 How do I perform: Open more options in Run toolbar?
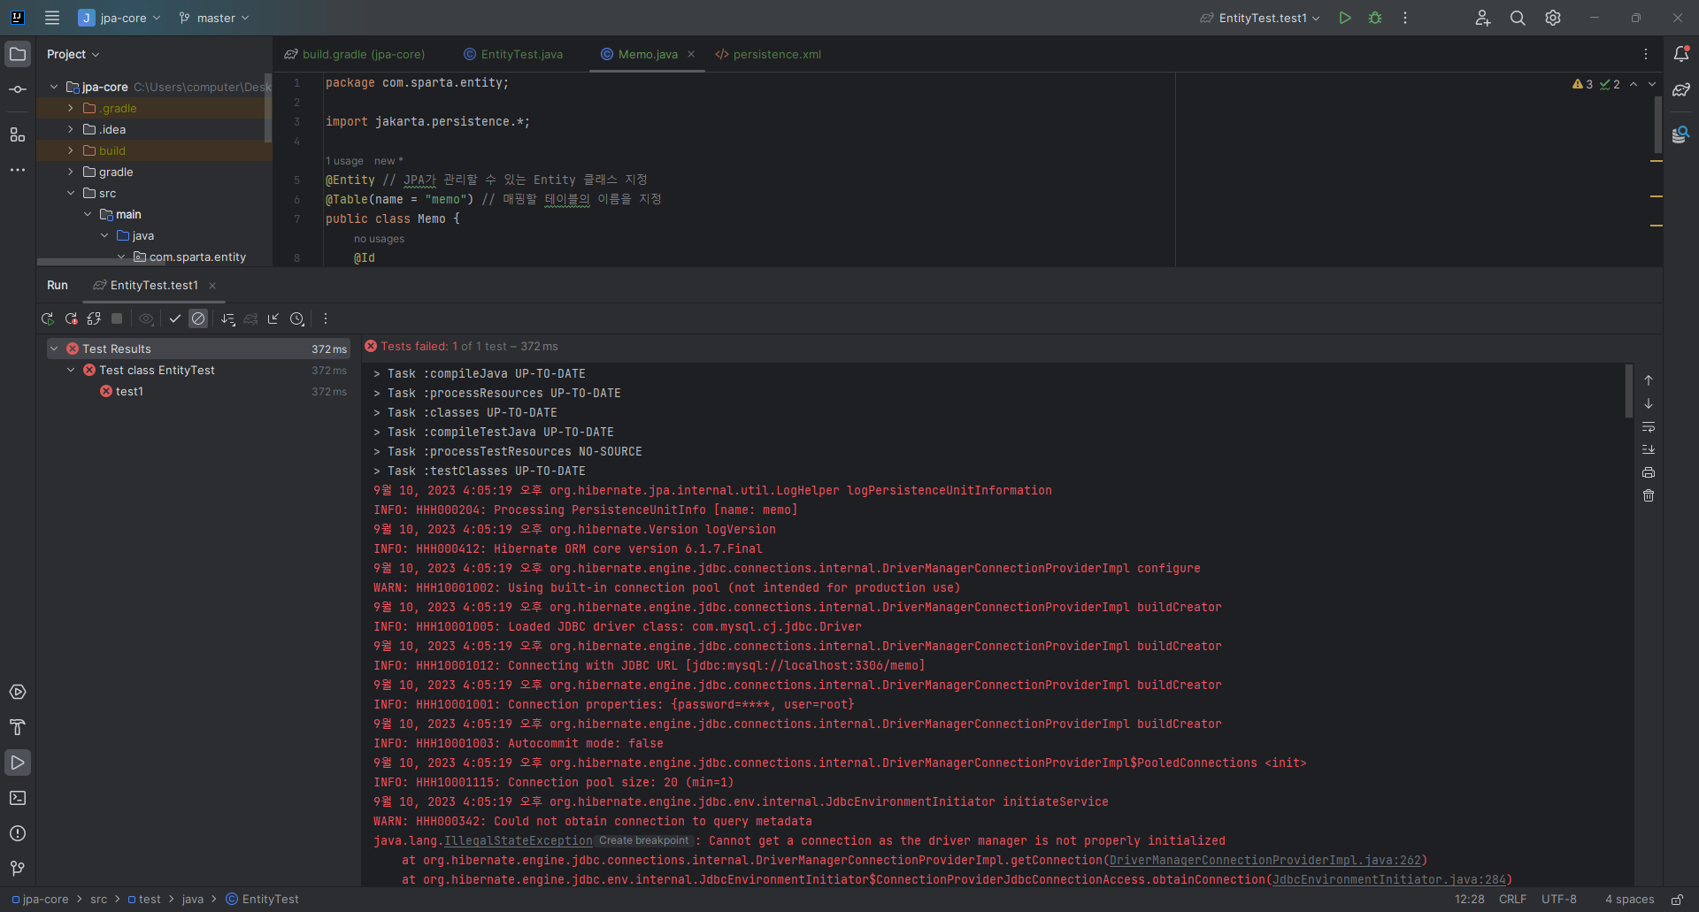tap(326, 318)
